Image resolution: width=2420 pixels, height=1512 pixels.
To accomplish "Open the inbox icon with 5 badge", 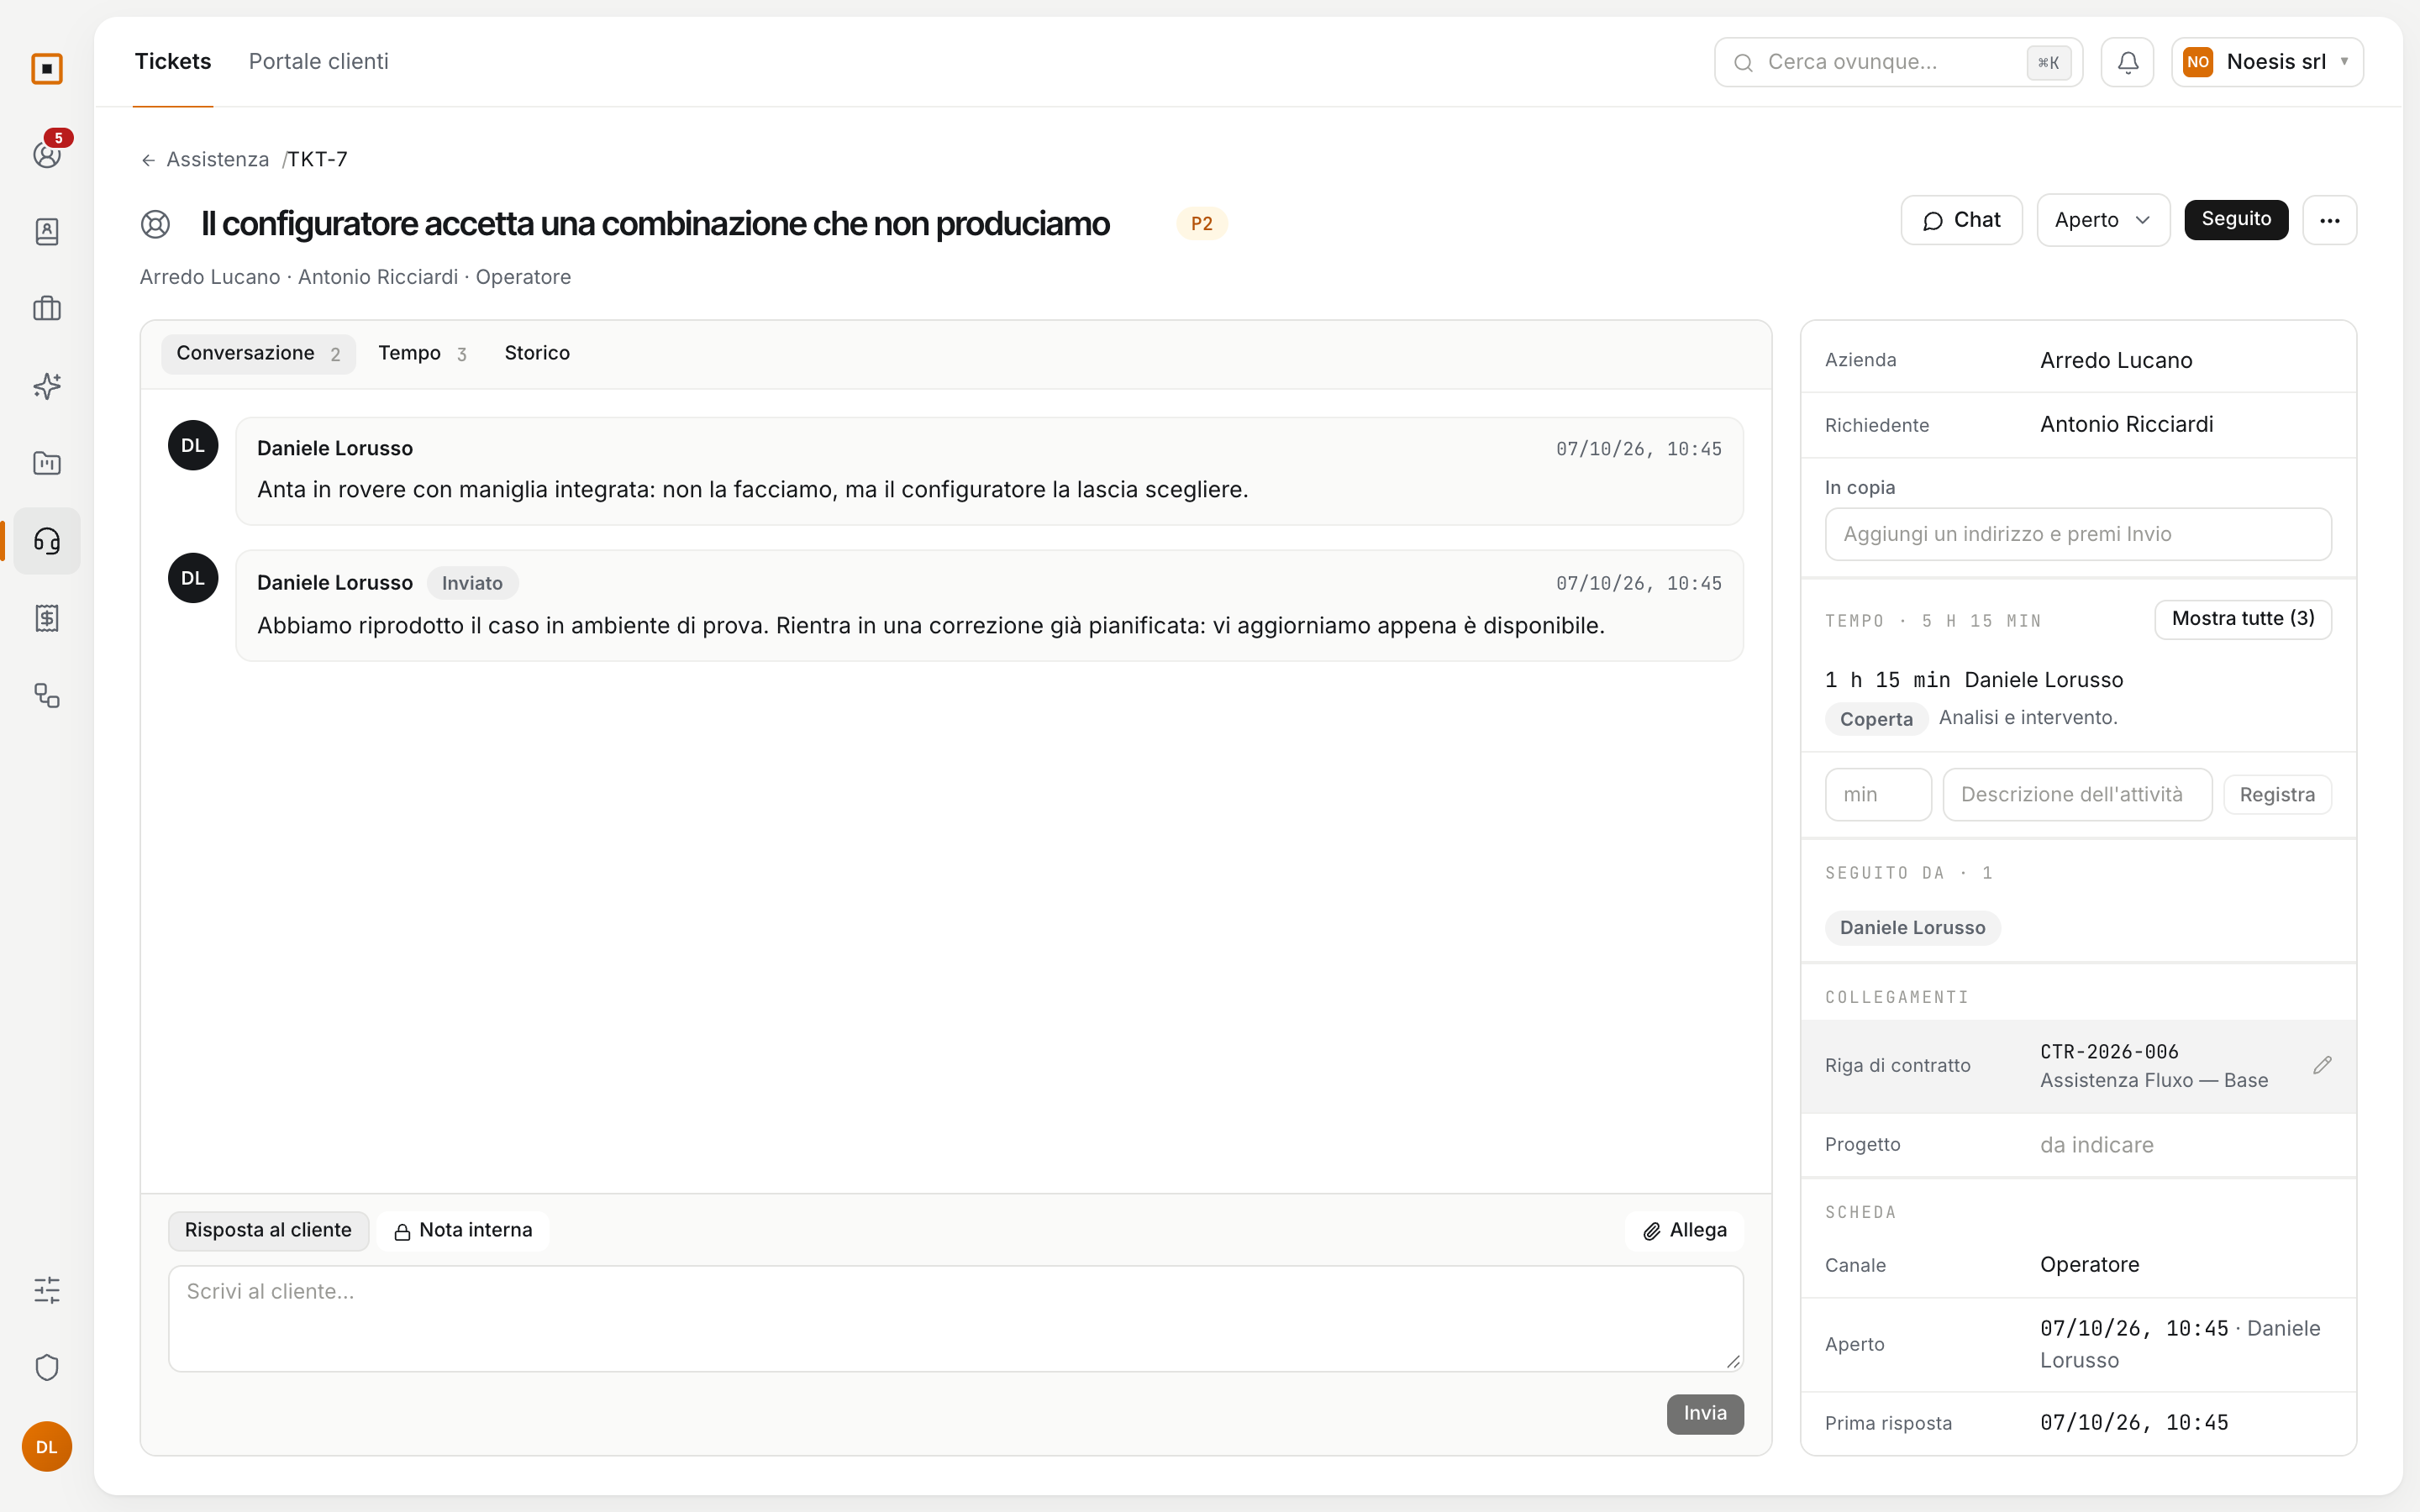I will coord(47,154).
